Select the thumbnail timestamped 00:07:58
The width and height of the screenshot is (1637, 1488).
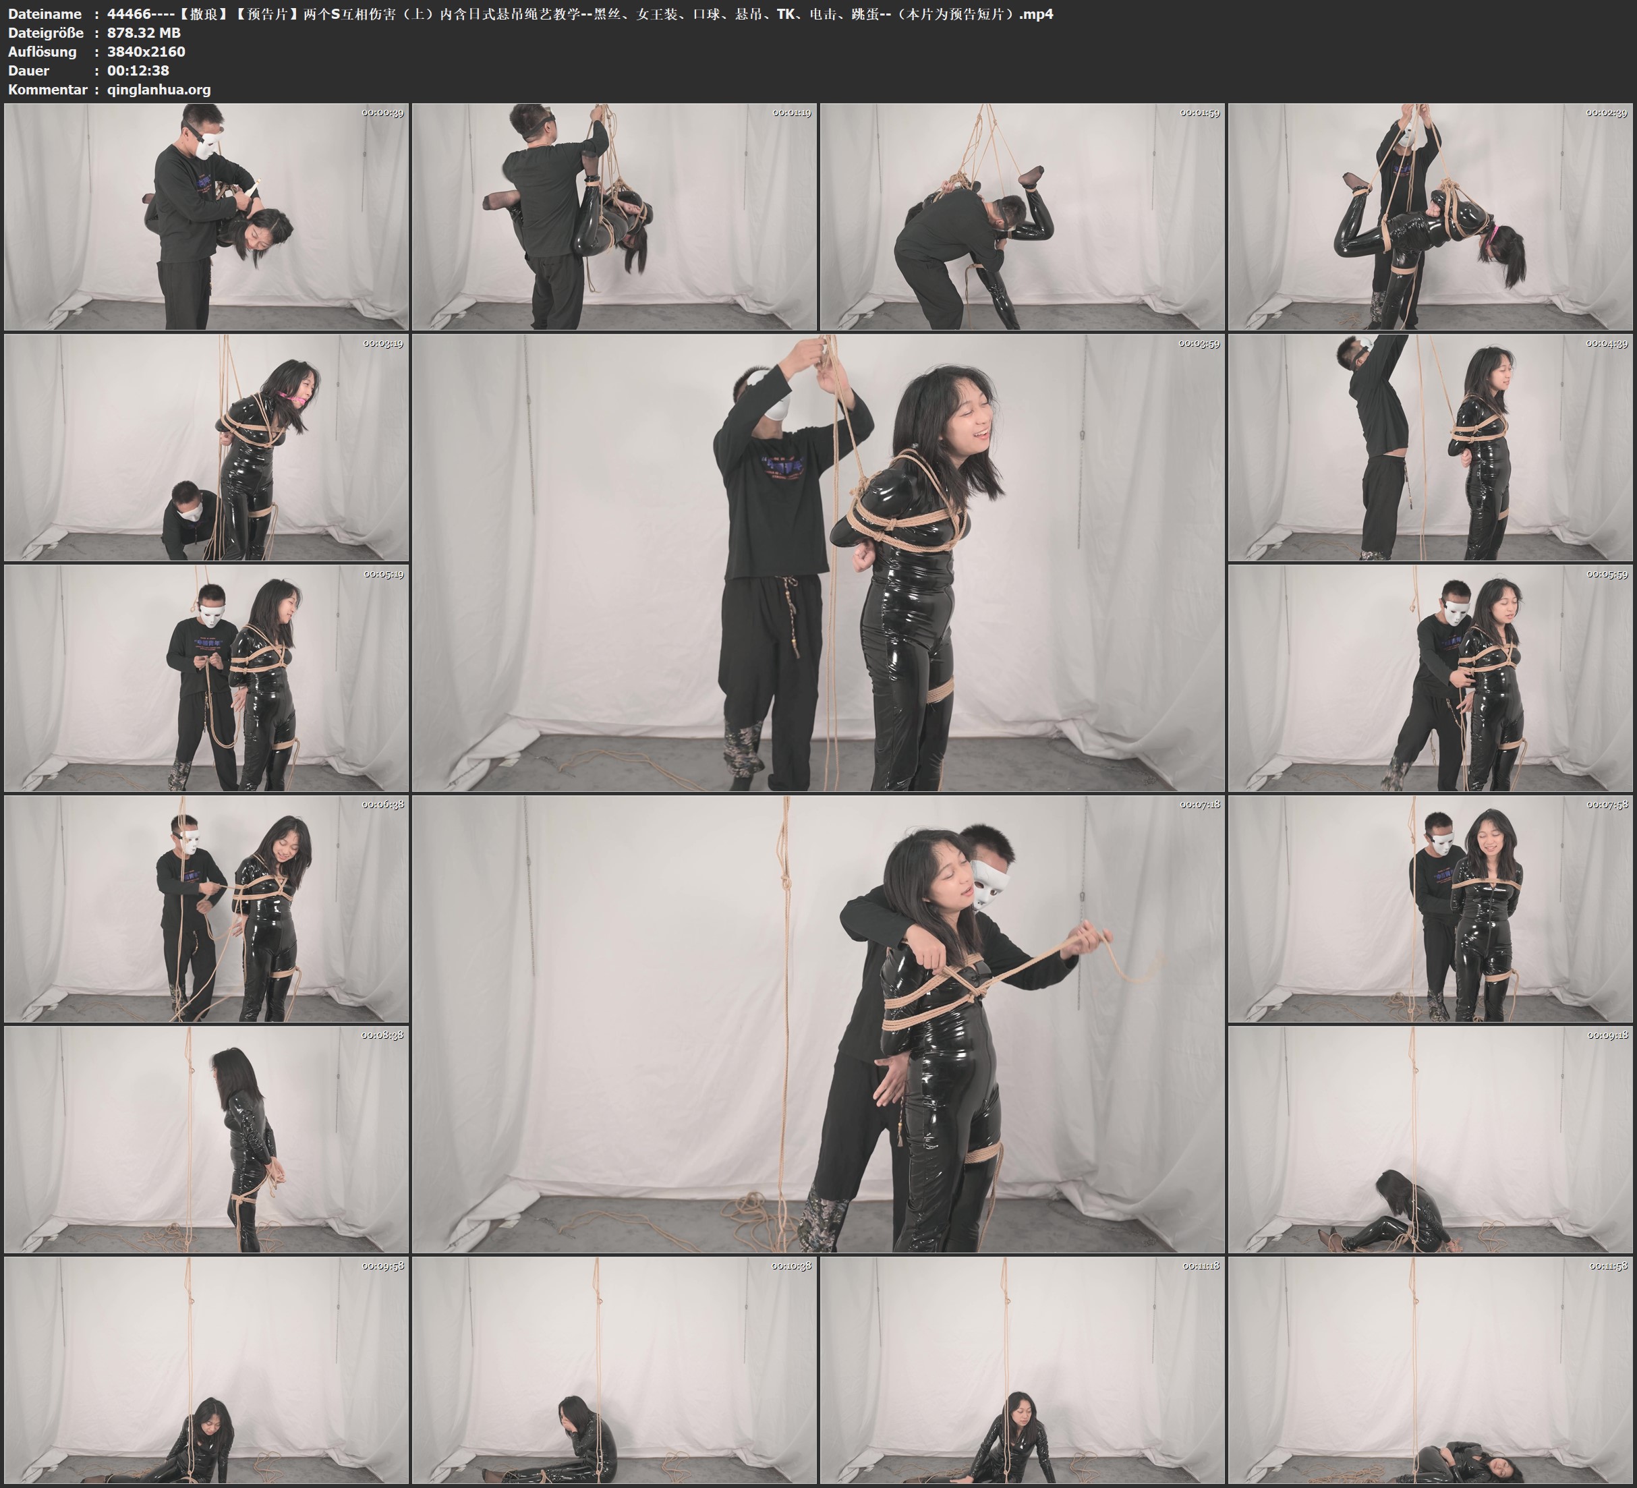click(x=1431, y=909)
